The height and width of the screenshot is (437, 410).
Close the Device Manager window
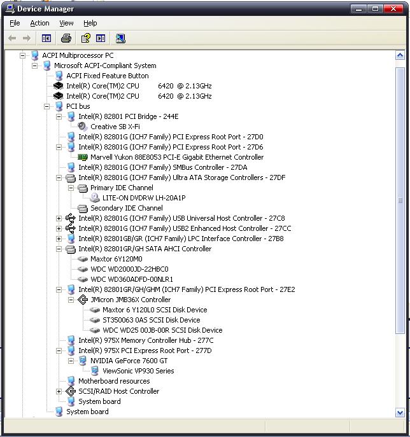click(393, 9)
